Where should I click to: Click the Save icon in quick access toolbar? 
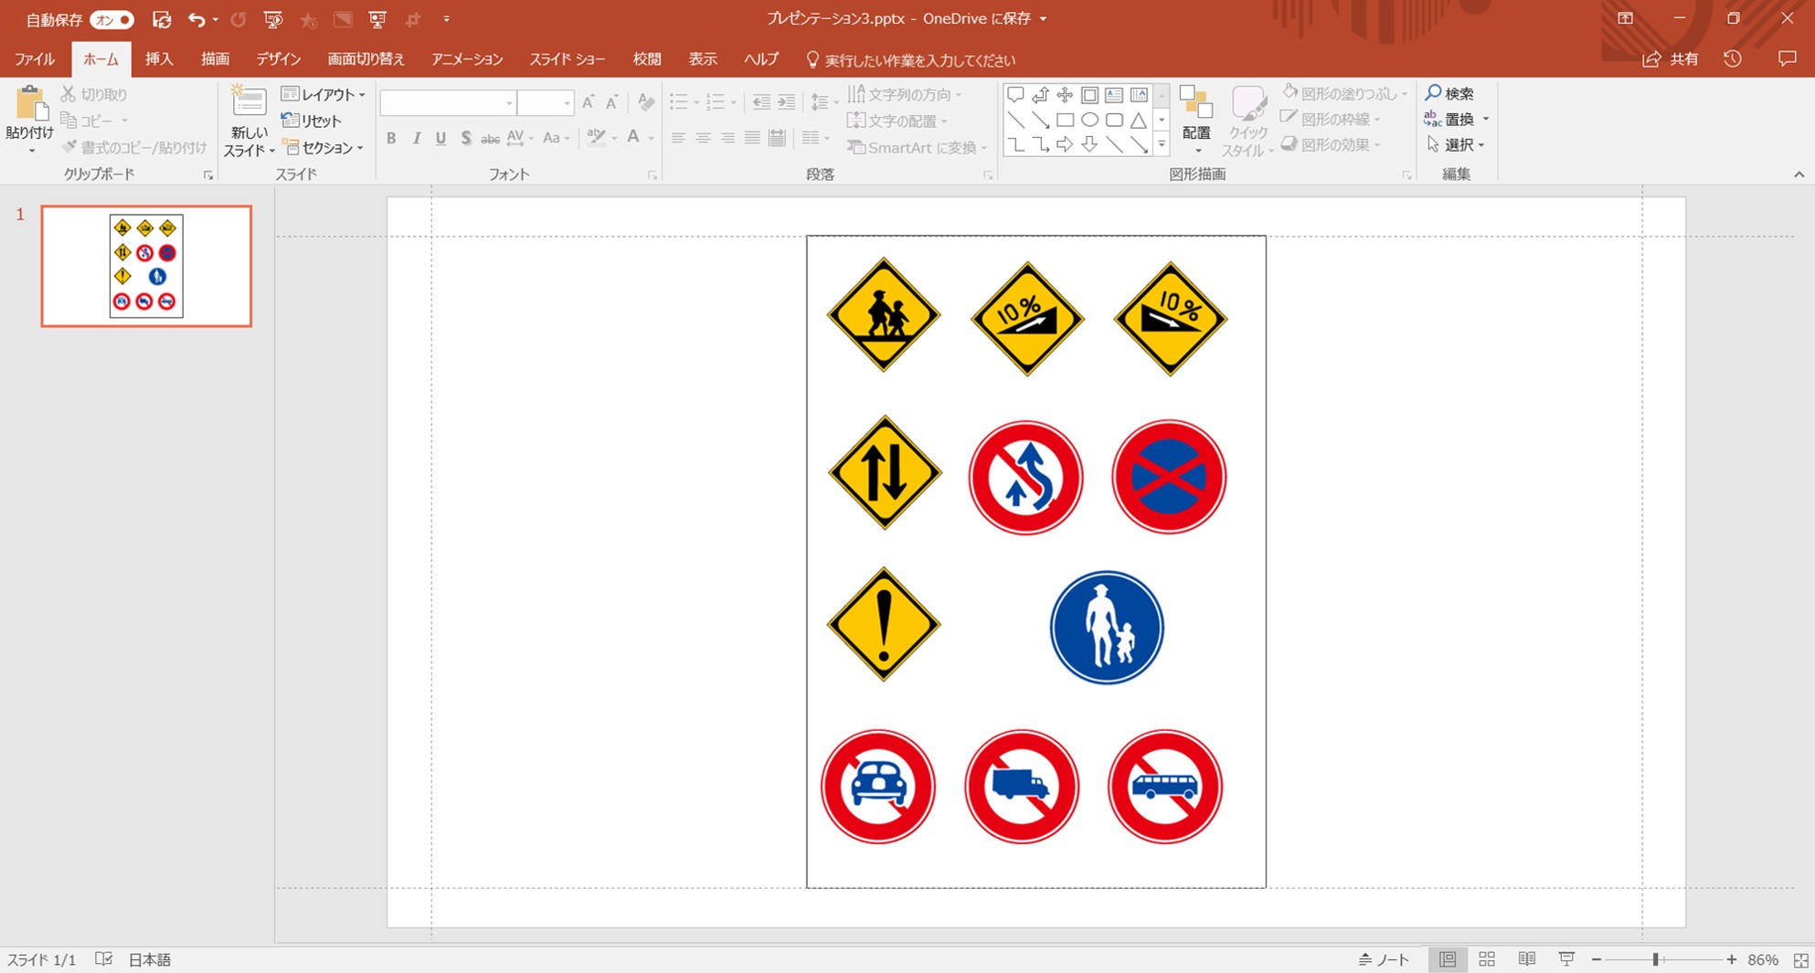point(162,19)
